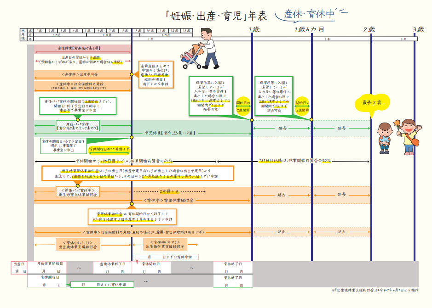Click the yellow dot at 1歳 line
Viewport: 432px width, 308px height.
tap(252, 119)
